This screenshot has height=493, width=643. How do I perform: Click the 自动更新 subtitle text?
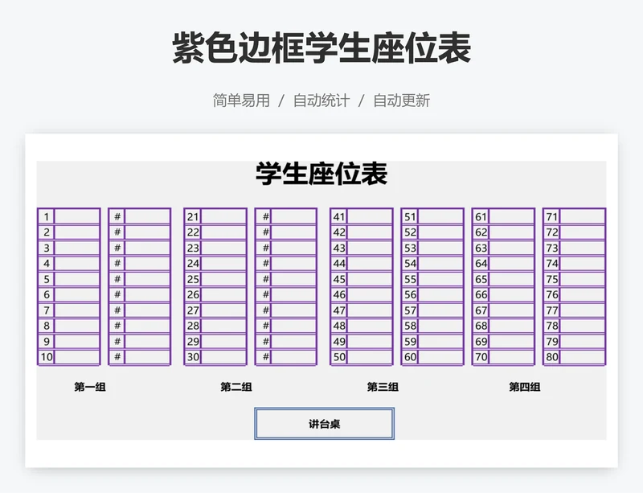(x=401, y=101)
